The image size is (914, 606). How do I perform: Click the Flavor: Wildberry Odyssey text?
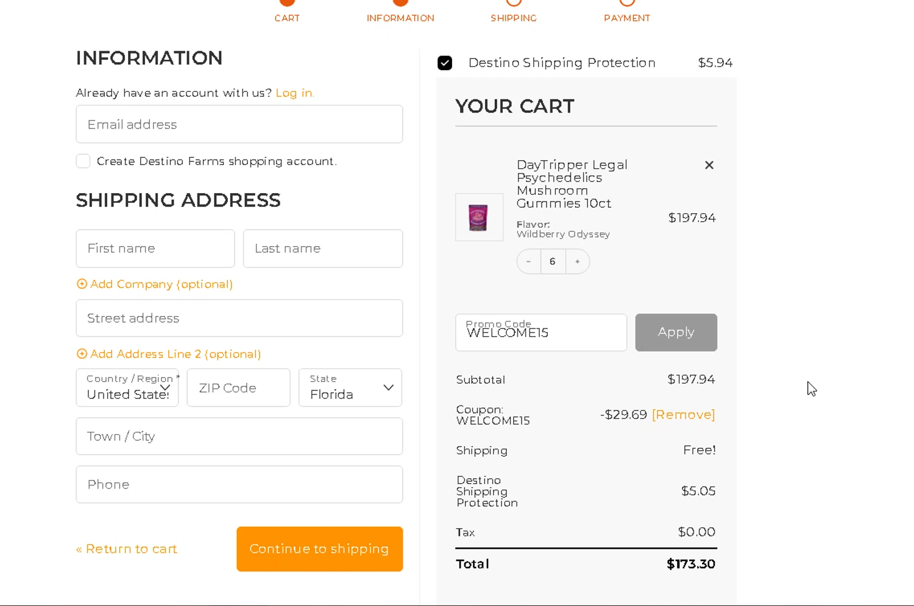point(563,229)
